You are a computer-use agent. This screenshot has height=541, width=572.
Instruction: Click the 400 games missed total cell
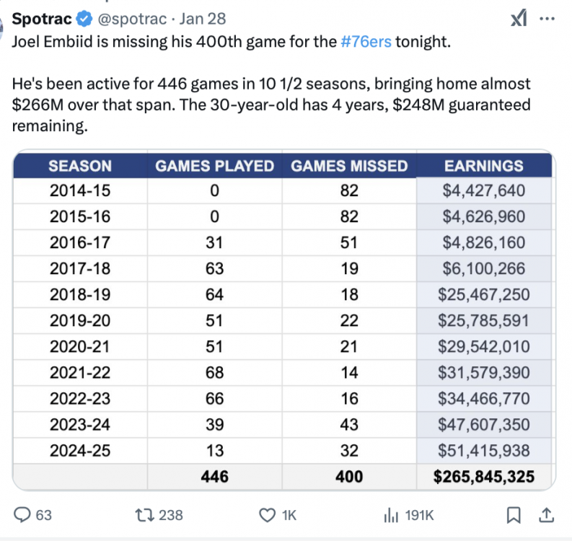pyautogui.click(x=349, y=476)
